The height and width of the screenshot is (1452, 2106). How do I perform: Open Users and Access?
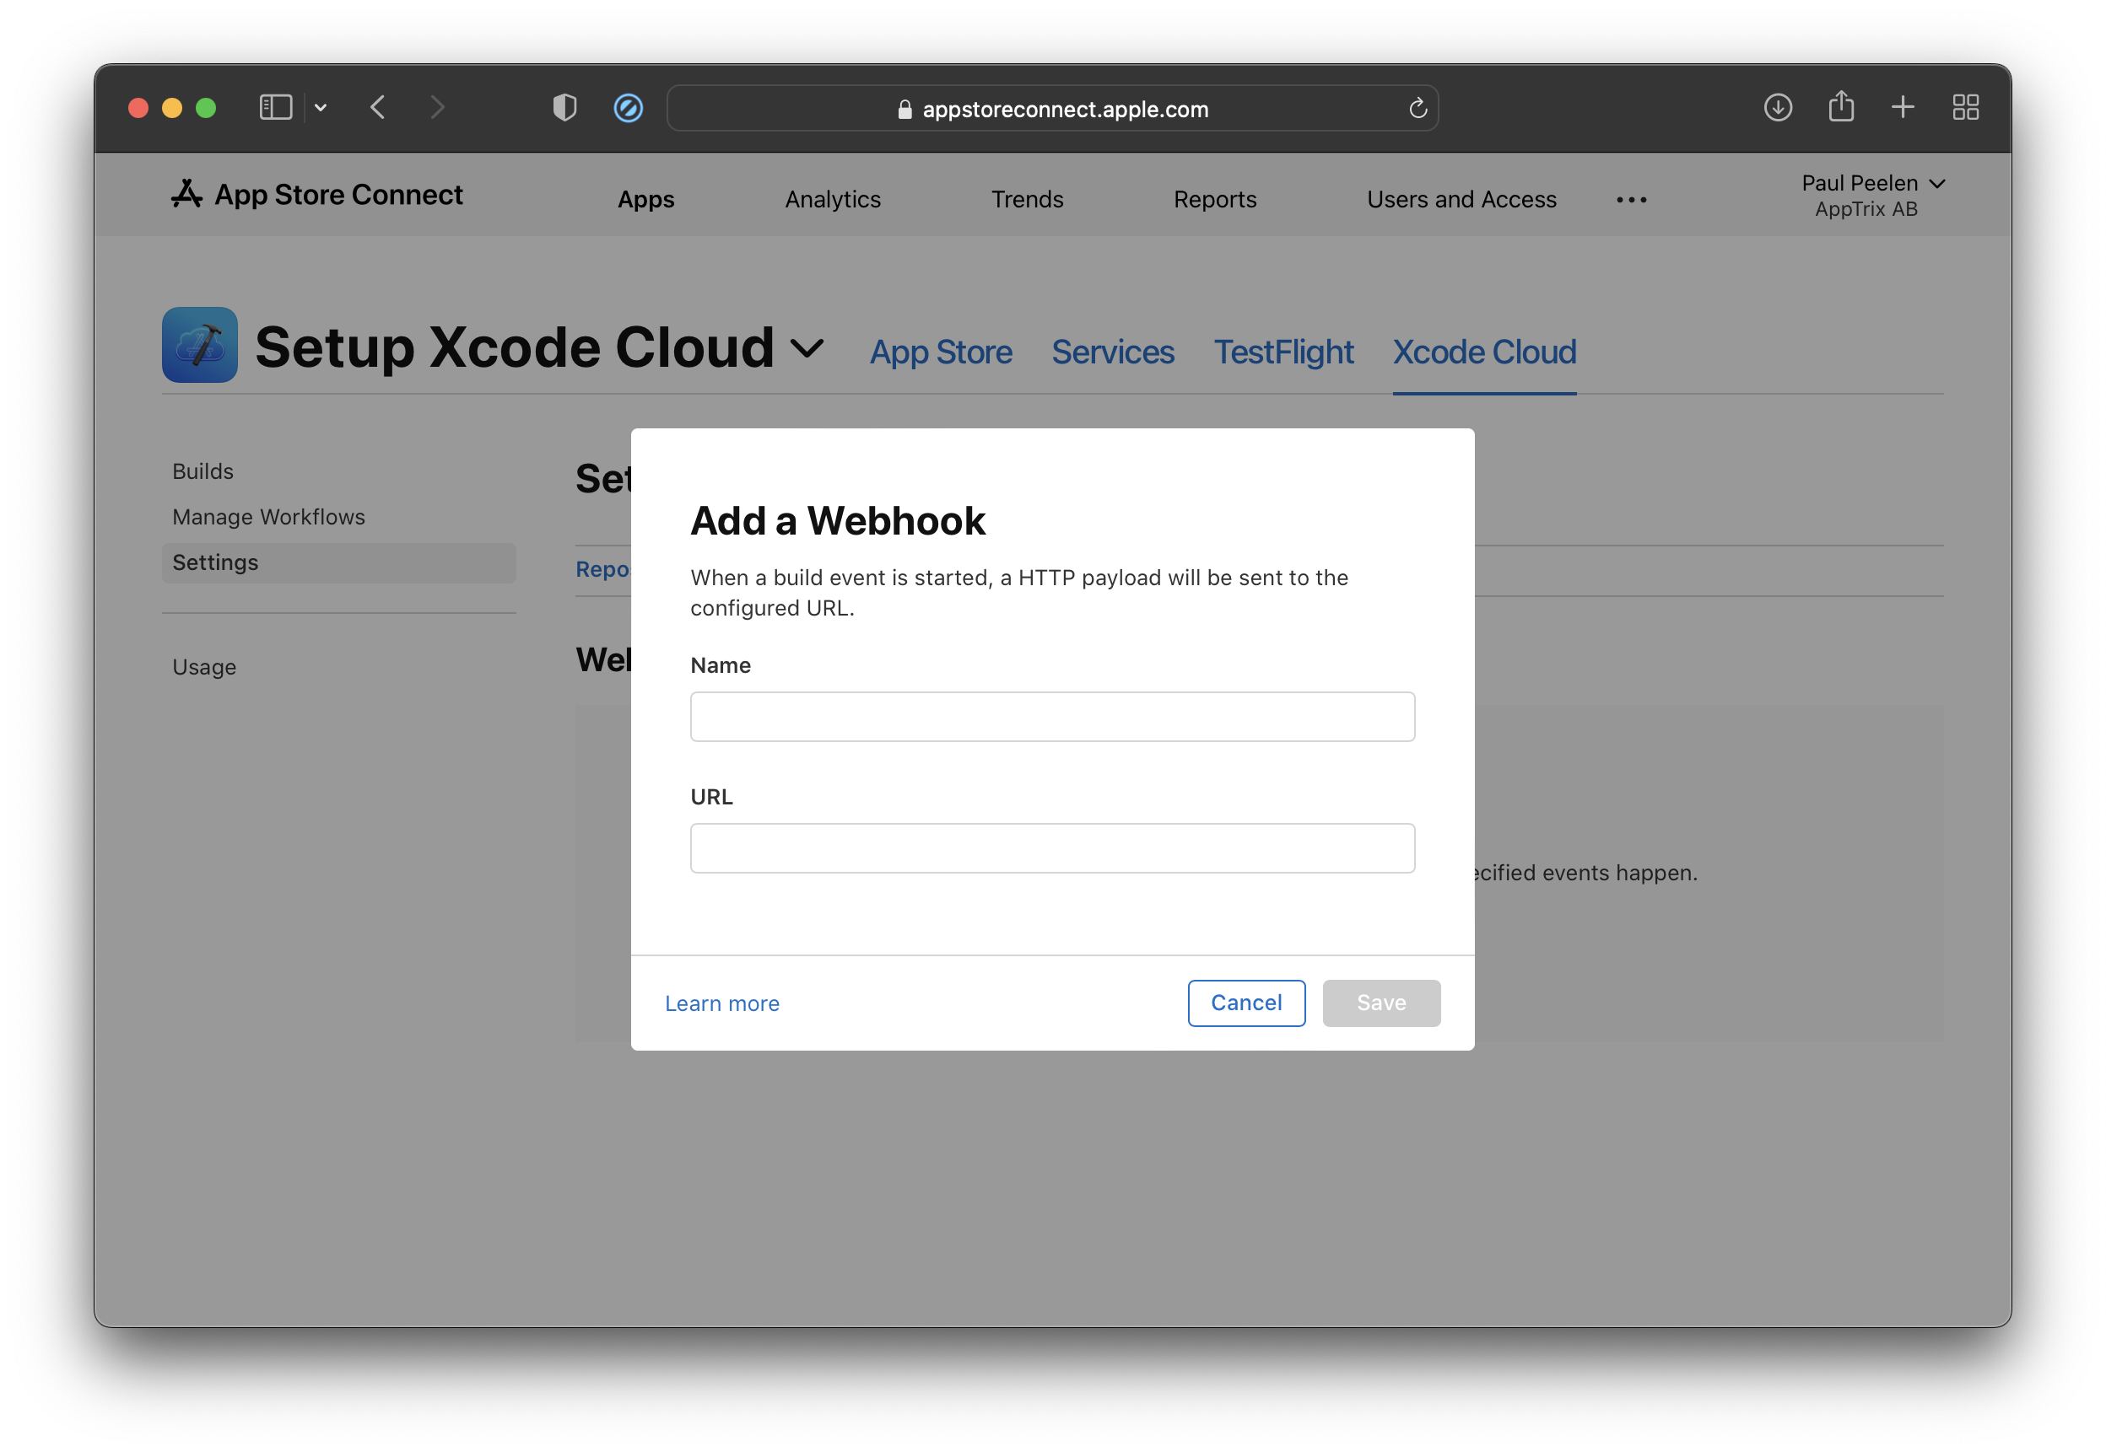coord(1461,199)
